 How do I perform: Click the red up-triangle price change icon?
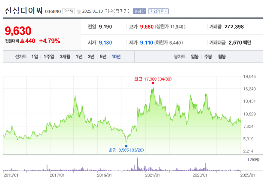tap(22, 41)
